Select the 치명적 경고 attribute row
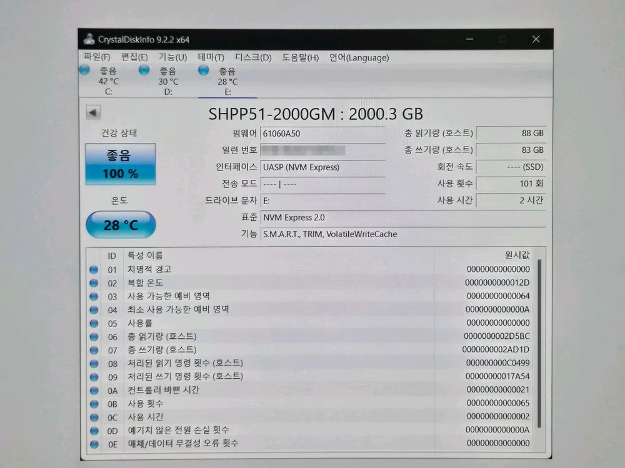This screenshot has height=468, width=625. (x=311, y=270)
